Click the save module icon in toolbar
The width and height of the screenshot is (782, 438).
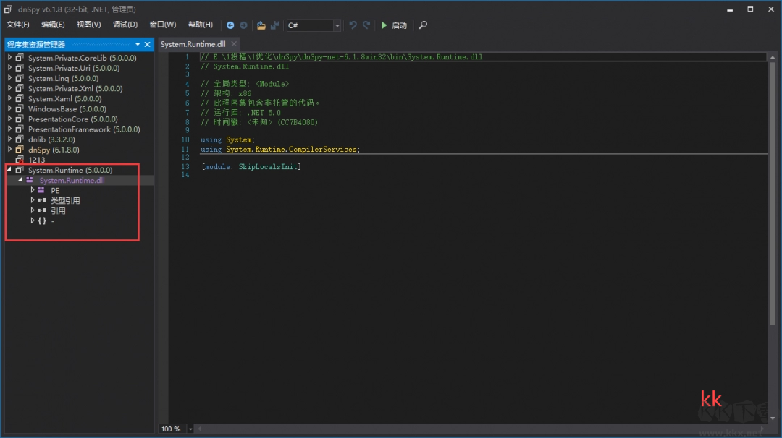coord(274,25)
